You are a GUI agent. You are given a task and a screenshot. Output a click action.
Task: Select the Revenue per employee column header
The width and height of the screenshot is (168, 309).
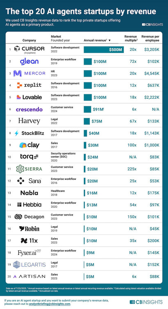click(x=150, y=38)
